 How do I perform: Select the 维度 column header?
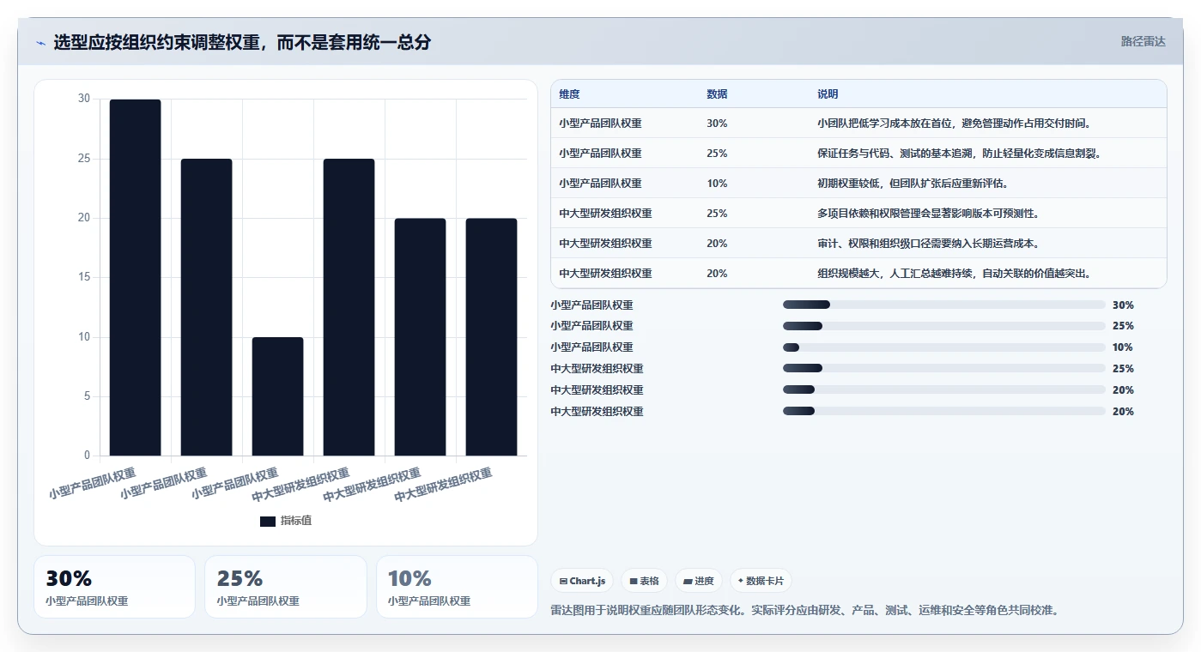coord(569,94)
